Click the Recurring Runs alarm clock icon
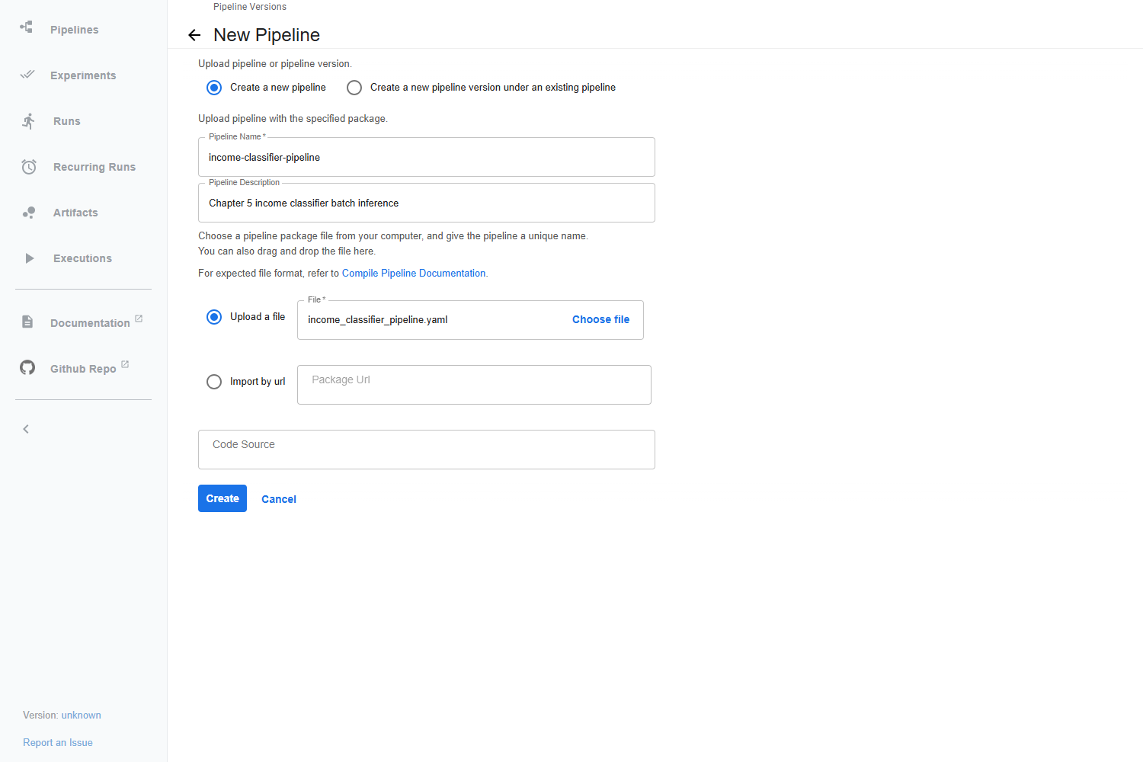Viewport: 1143px width, 762px height. 29,167
